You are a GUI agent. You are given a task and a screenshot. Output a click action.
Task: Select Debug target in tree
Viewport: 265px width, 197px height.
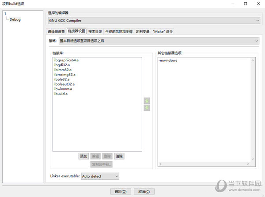coord(15,19)
